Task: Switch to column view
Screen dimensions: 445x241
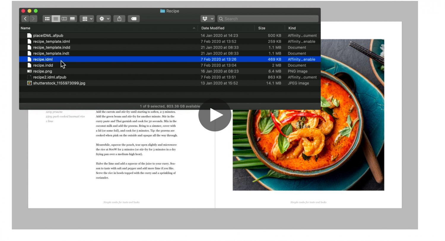Action: coord(64,19)
